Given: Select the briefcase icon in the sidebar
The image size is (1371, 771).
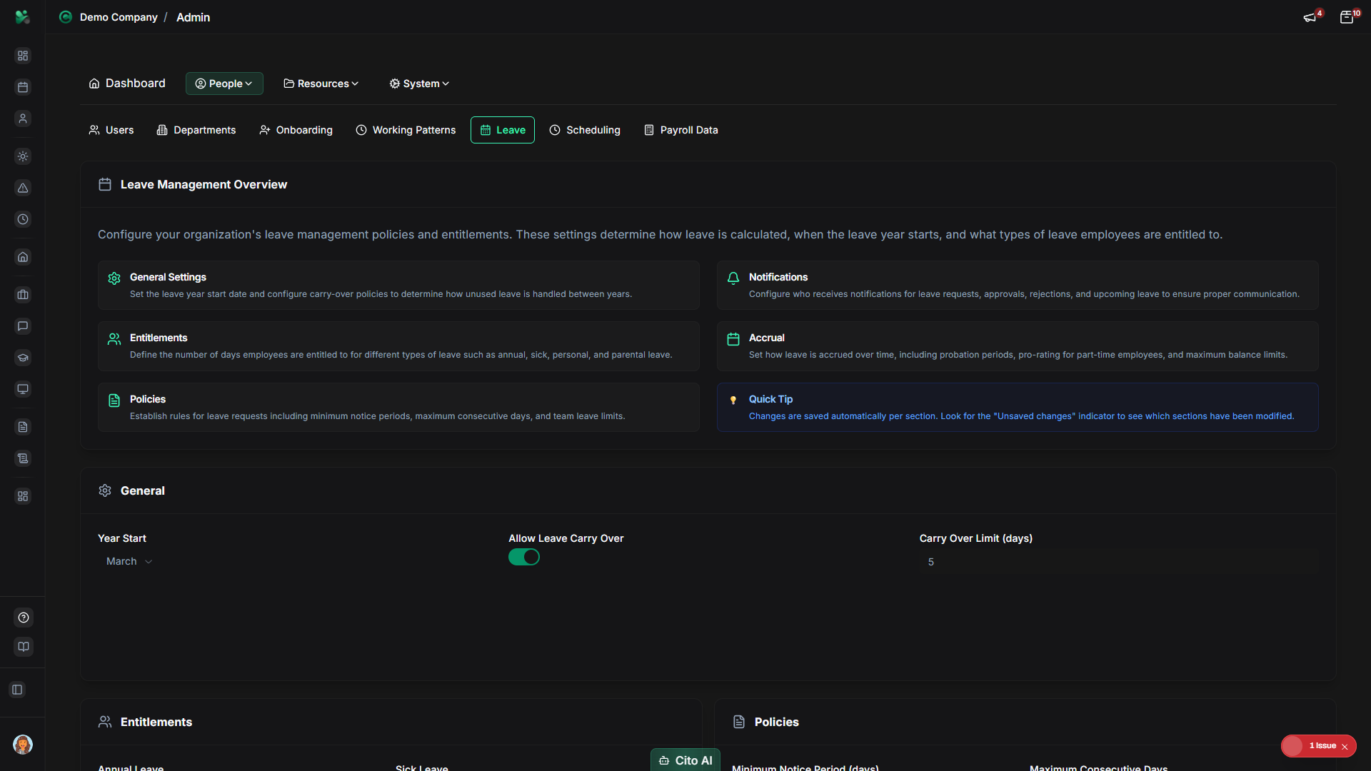Looking at the screenshot, I should [23, 295].
